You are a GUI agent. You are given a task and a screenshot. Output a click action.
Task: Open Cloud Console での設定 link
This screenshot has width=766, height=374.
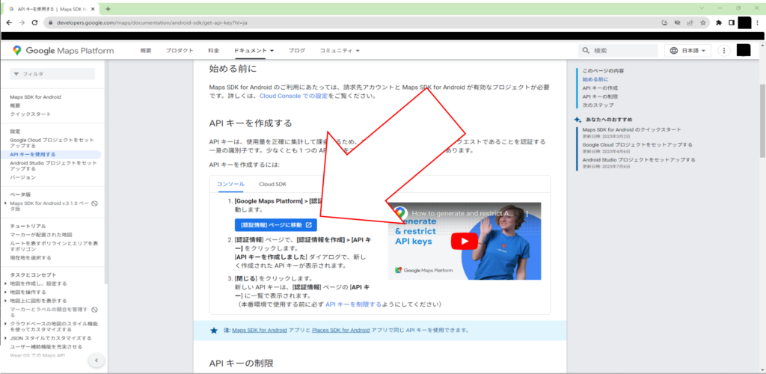pyautogui.click(x=293, y=96)
